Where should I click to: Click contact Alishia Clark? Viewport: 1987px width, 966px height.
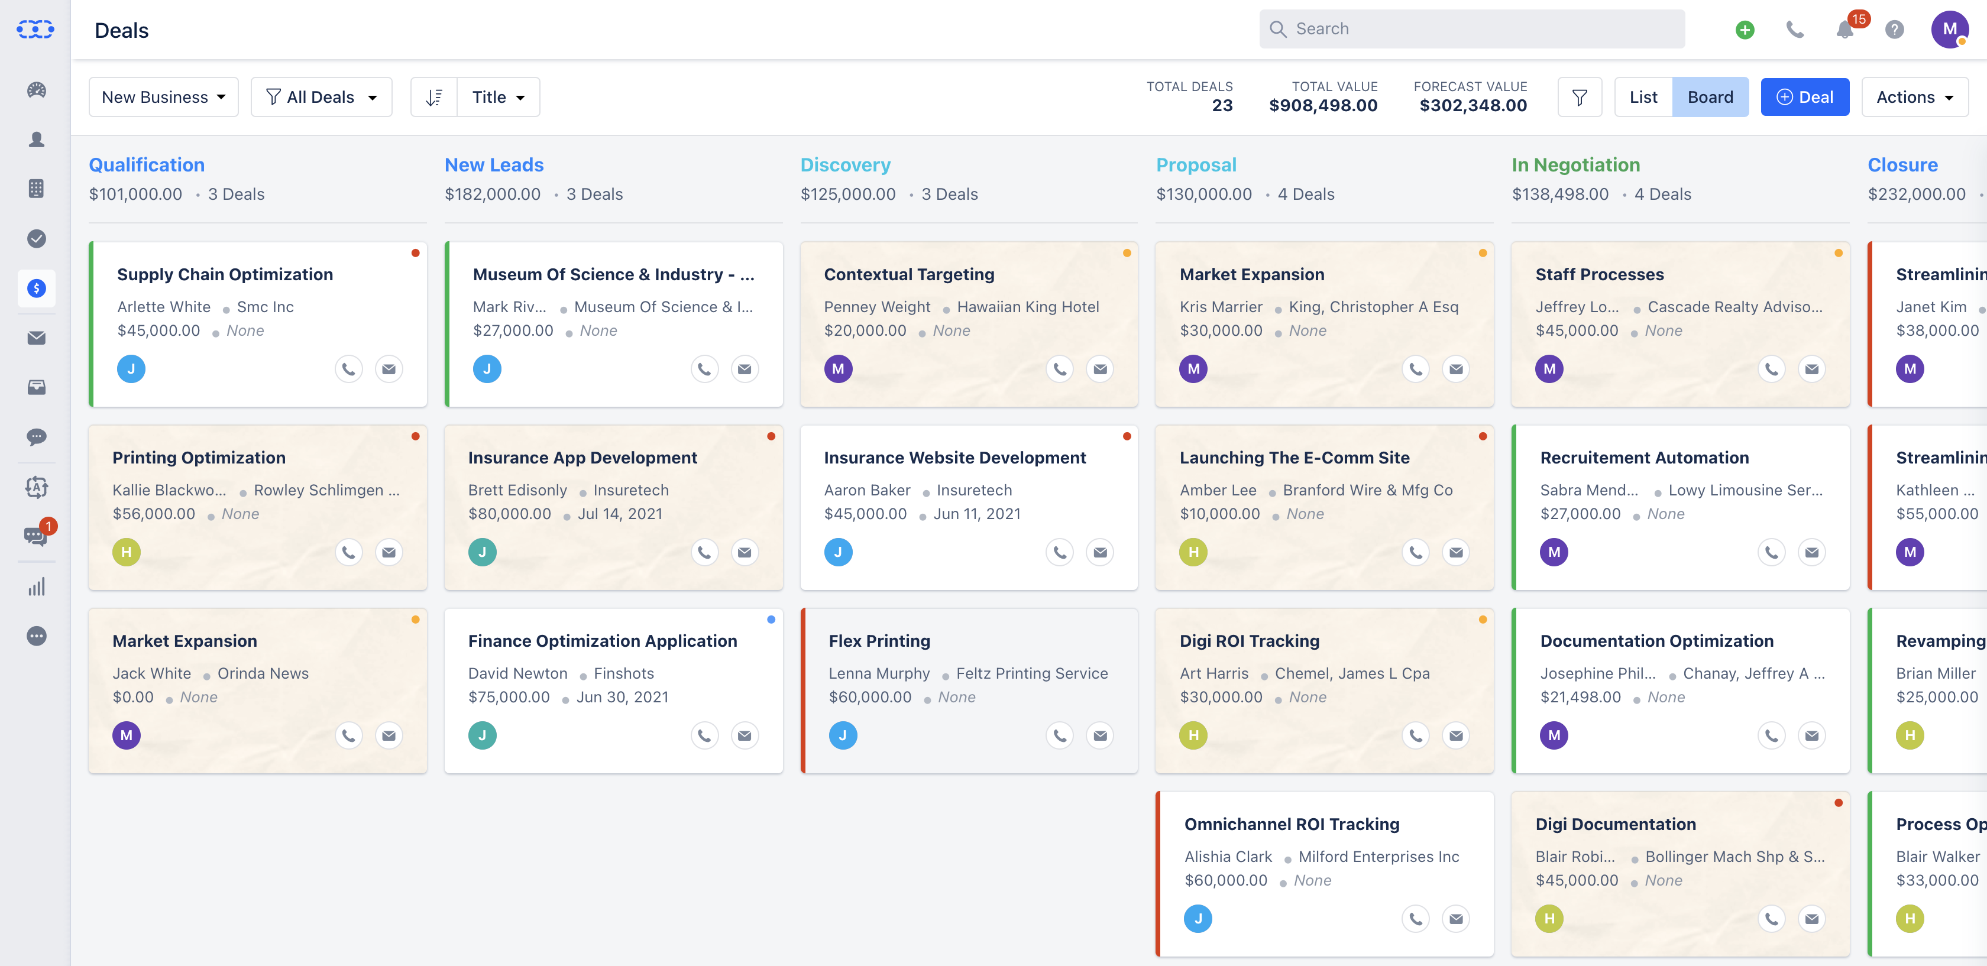pos(1228,857)
